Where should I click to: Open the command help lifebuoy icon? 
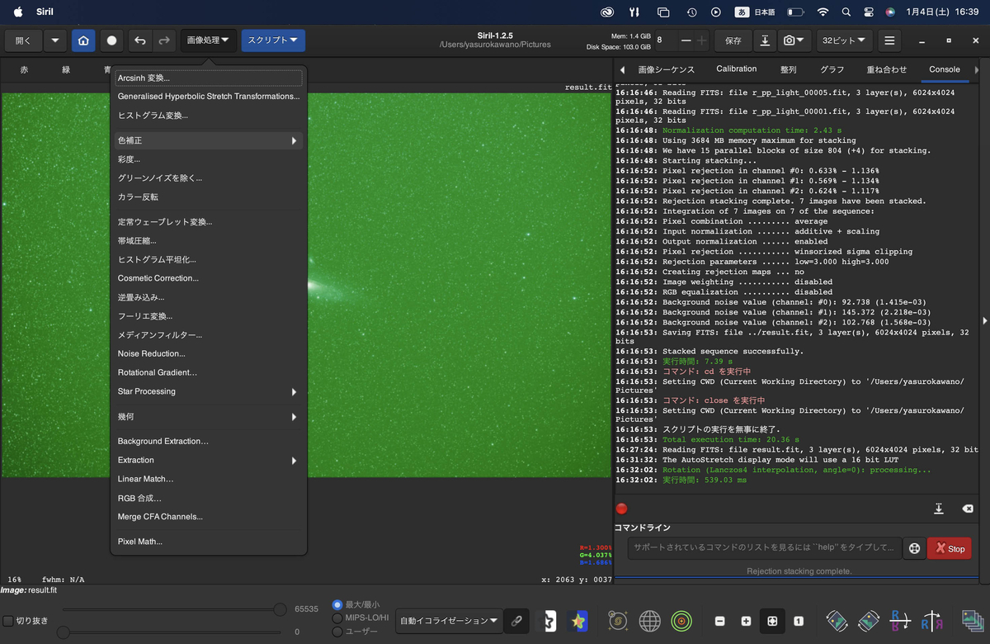(x=913, y=548)
